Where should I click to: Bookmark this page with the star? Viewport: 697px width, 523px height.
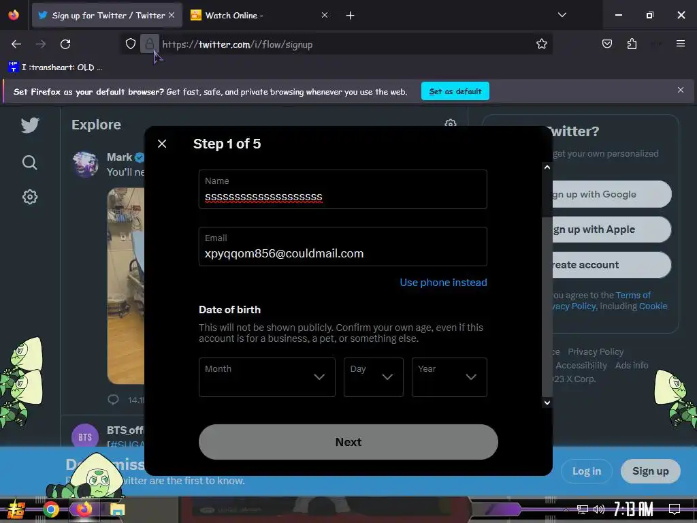[541, 44]
